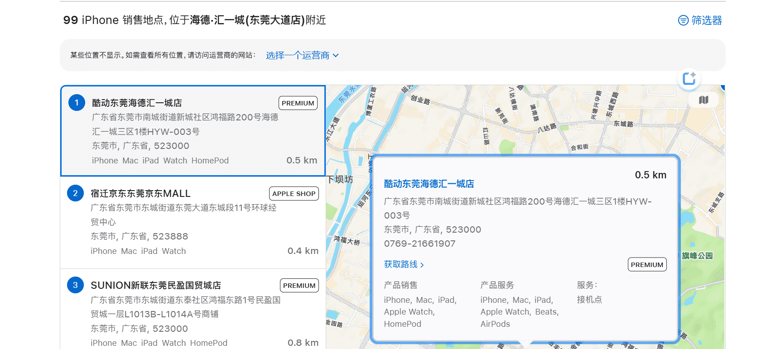Image resolution: width=776 pixels, height=349 pixels.
Task: Click the chevron arrow next to 选择一个运营商
Action: pyautogui.click(x=336, y=56)
